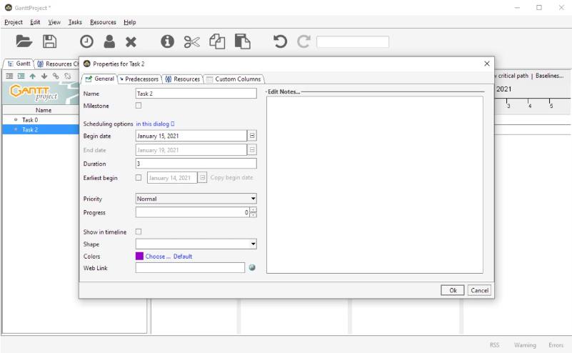Check the Show in timeline box

tap(139, 232)
